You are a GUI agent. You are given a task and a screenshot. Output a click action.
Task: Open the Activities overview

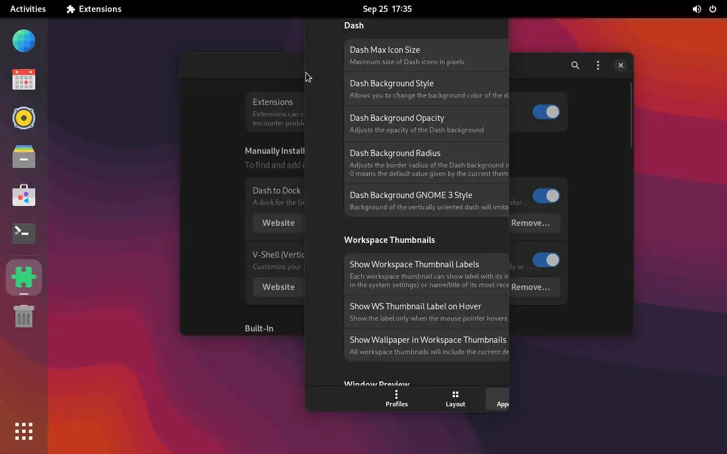click(28, 9)
